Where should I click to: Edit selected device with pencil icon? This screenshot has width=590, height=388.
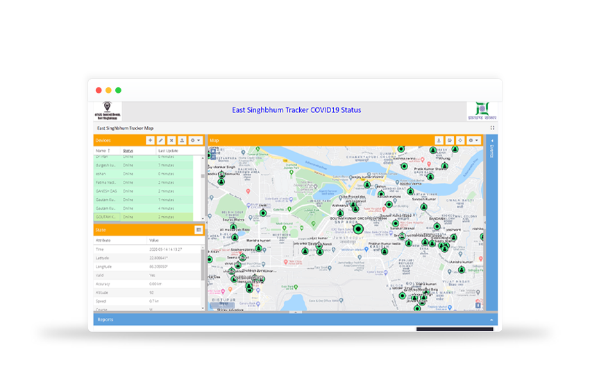(160, 140)
